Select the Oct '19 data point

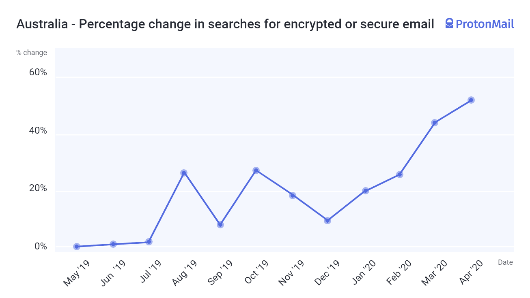click(256, 170)
